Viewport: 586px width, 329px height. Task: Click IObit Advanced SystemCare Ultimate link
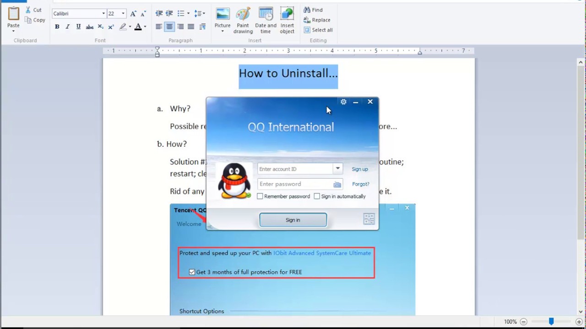click(322, 253)
